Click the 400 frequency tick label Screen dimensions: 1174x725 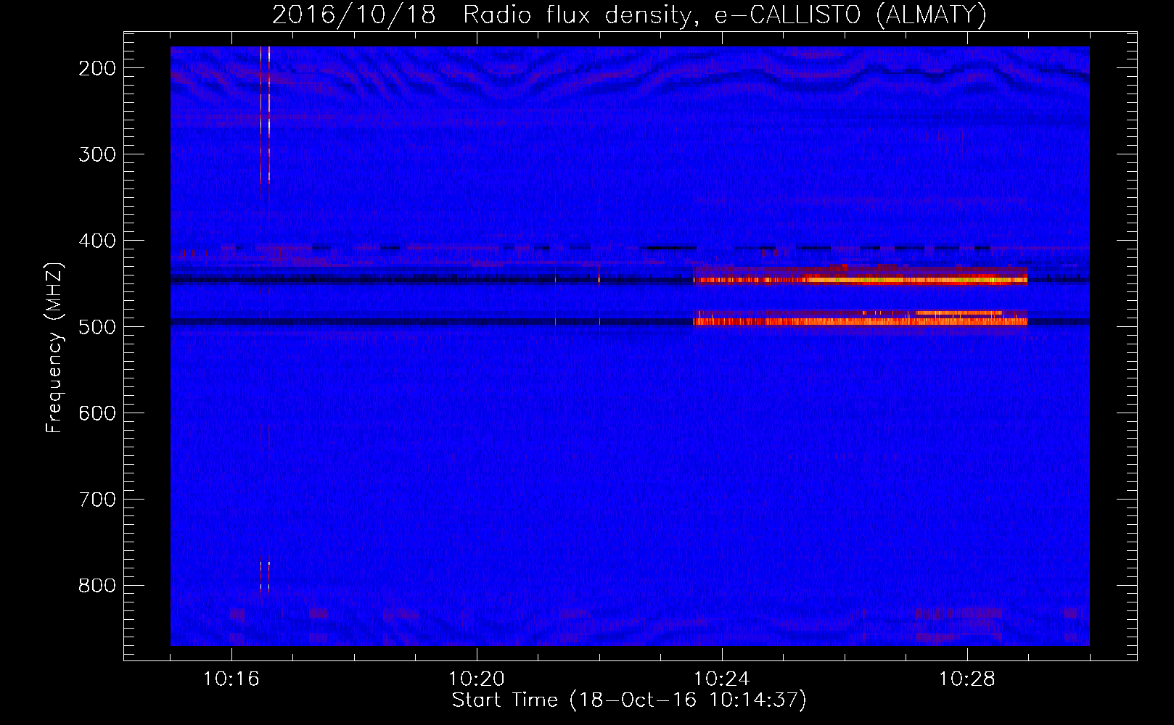97,241
